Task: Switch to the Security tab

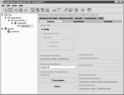Action: [79, 18]
